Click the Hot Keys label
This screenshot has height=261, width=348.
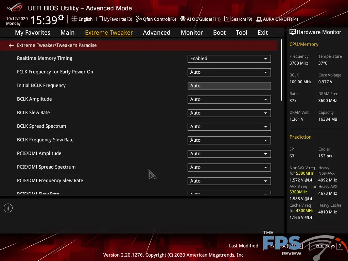(x=326, y=246)
